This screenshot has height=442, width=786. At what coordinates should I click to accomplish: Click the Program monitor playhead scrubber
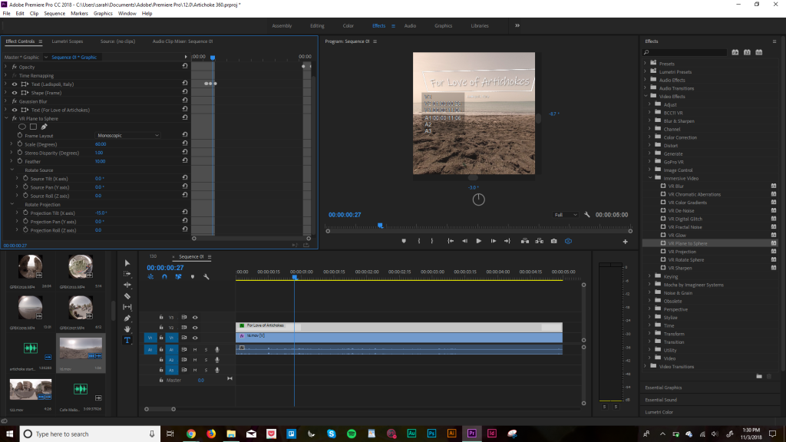coord(381,226)
